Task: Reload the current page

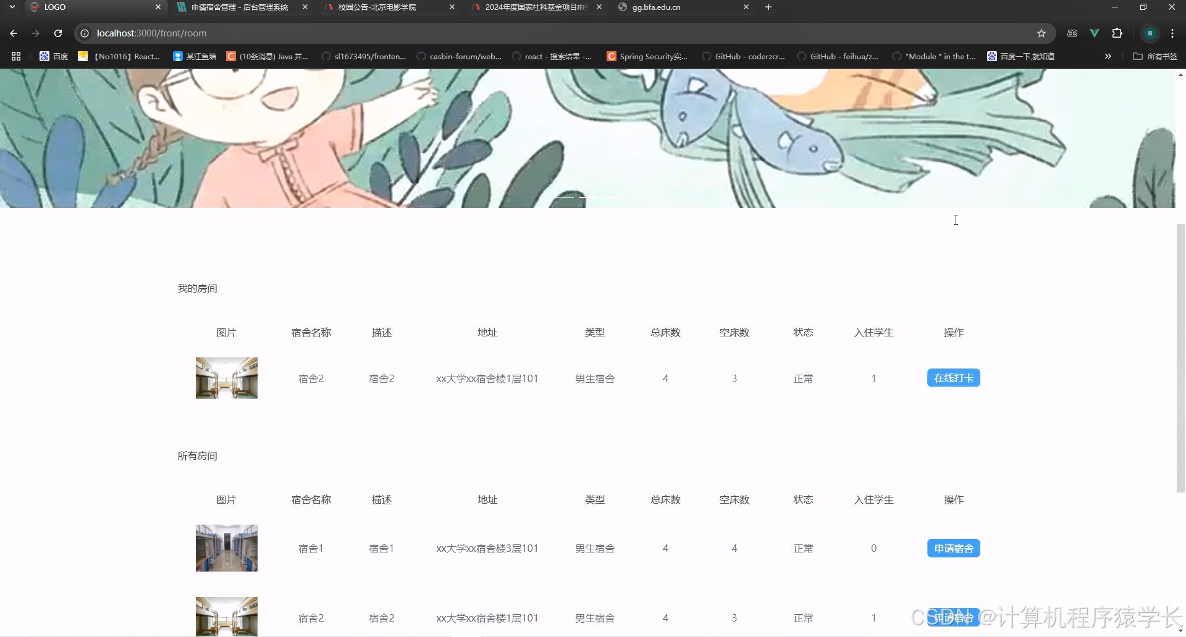Action: 57,33
